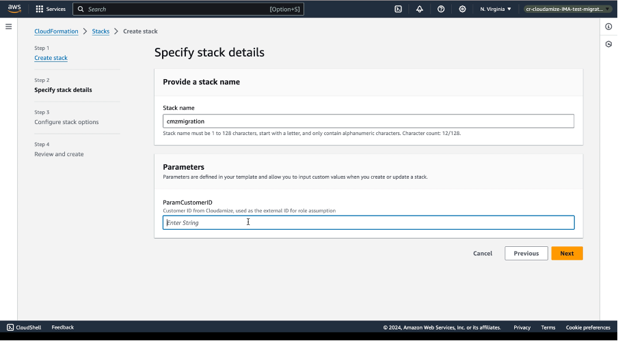
Task: Expand the cr-cloudamize account menu
Action: pyautogui.click(x=567, y=9)
